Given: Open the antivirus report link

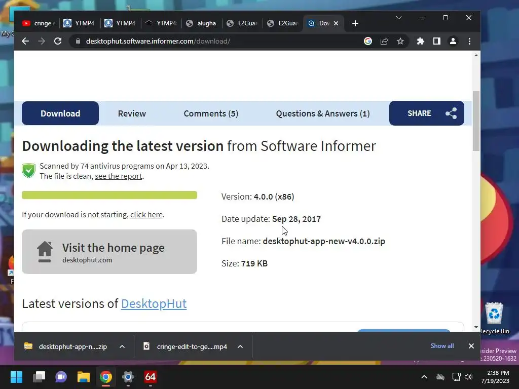Looking at the screenshot, I should coord(119,176).
